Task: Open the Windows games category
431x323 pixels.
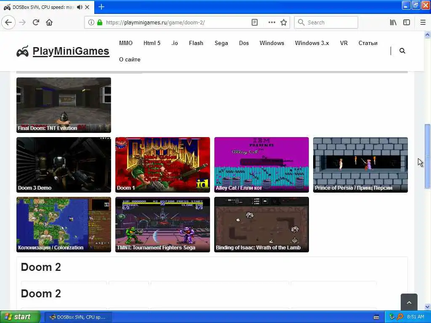Action: tap(272, 43)
